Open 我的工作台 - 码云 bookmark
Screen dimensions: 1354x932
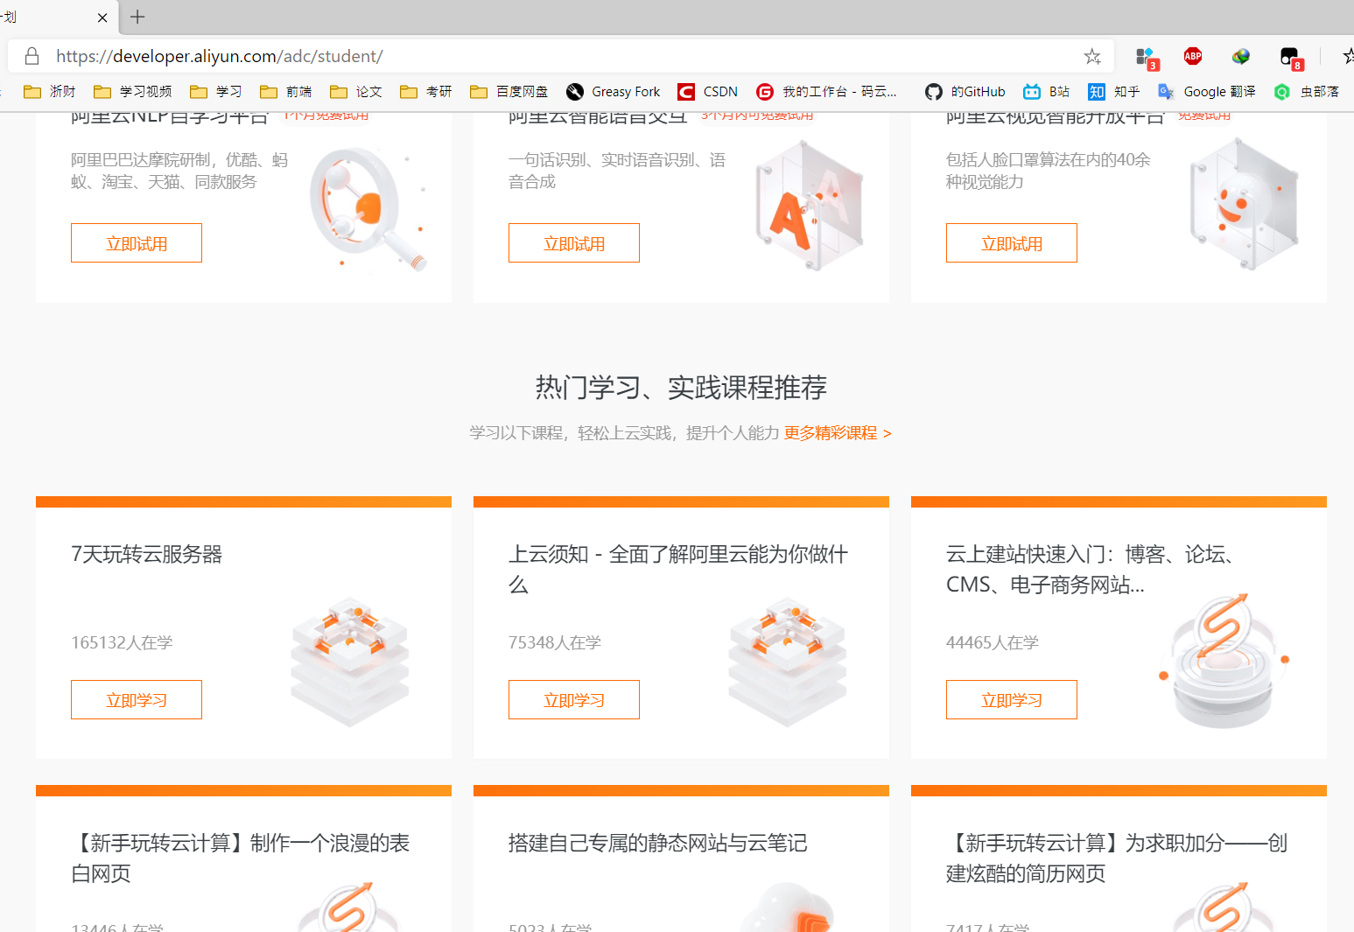(827, 92)
